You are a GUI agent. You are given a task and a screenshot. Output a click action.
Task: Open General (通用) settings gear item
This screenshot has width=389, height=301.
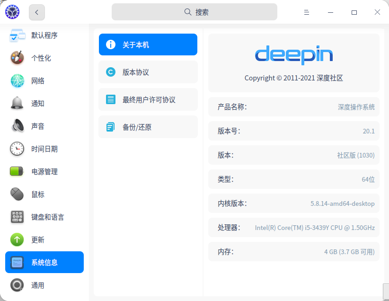(18, 285)
